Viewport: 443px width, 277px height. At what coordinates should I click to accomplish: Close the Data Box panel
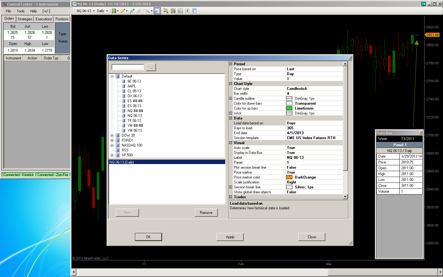point(421,133)
